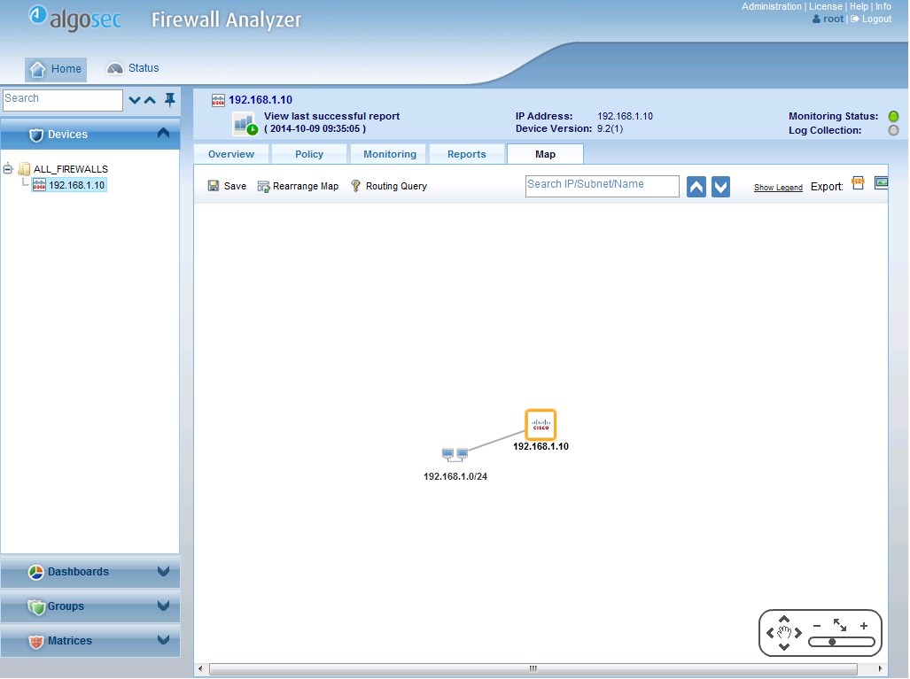Export map to Visio icon
Viewport: 910px width, 679px height.
tap(858, 183)
